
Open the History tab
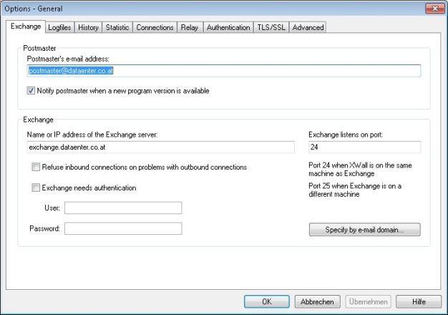88,28
